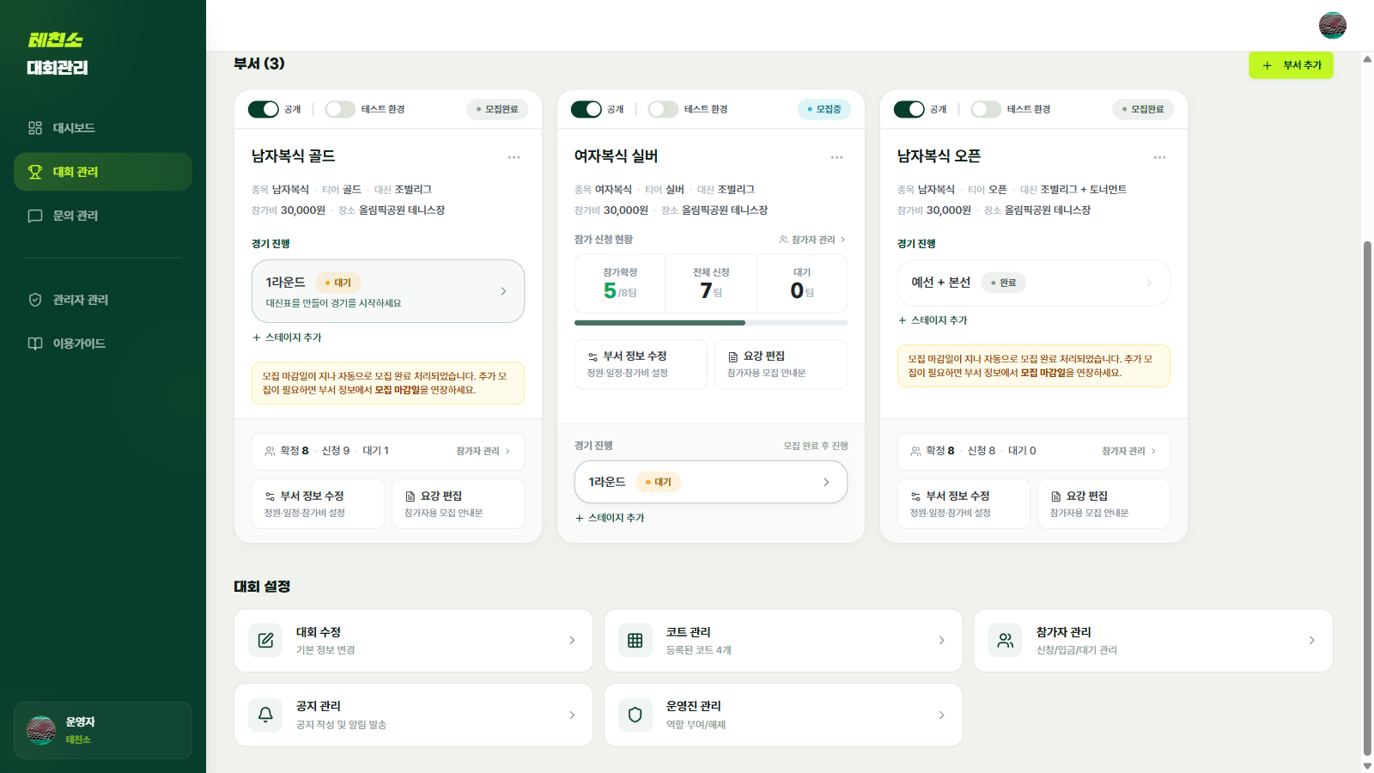Click the 참가자 관리 people icon in 대회 설정
The width and height of the screenshot is (1374, 773).
pyautogui.click(x=1006, y=641)
